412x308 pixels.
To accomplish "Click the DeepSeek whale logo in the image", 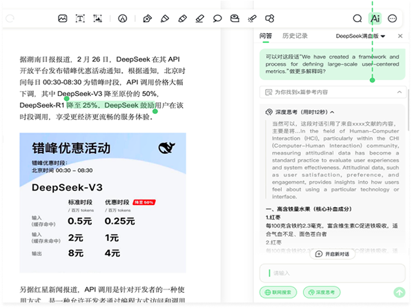I will tap(166, 148).
